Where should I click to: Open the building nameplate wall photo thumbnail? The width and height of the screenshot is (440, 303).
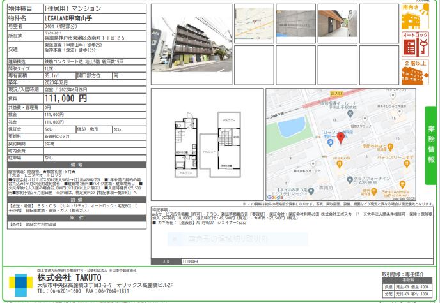[295, 24]
